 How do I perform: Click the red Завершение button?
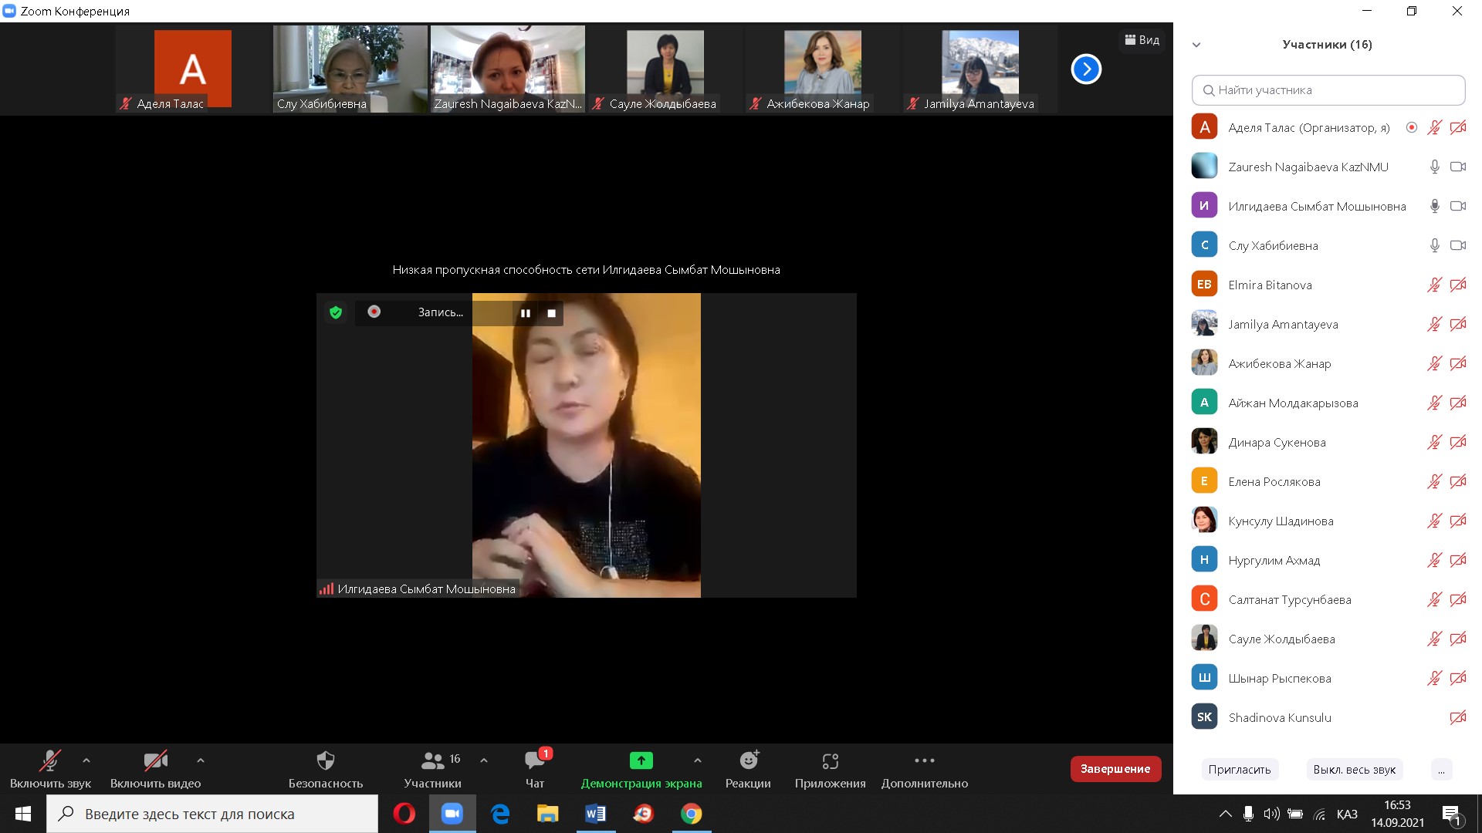1115,769
